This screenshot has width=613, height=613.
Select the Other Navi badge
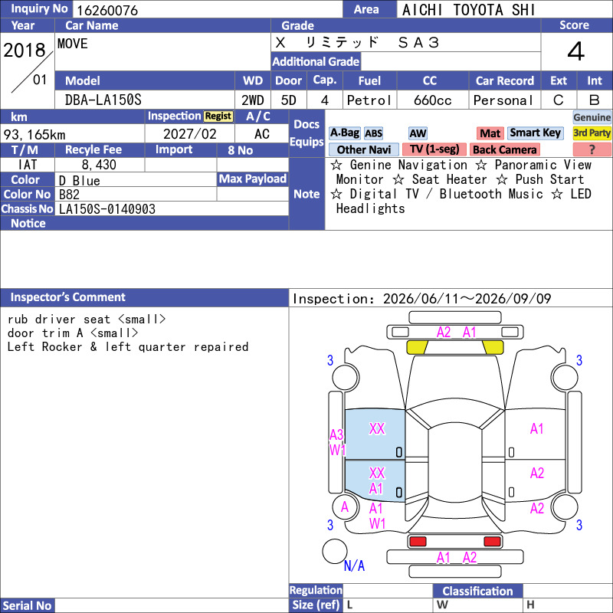(363, 149)
